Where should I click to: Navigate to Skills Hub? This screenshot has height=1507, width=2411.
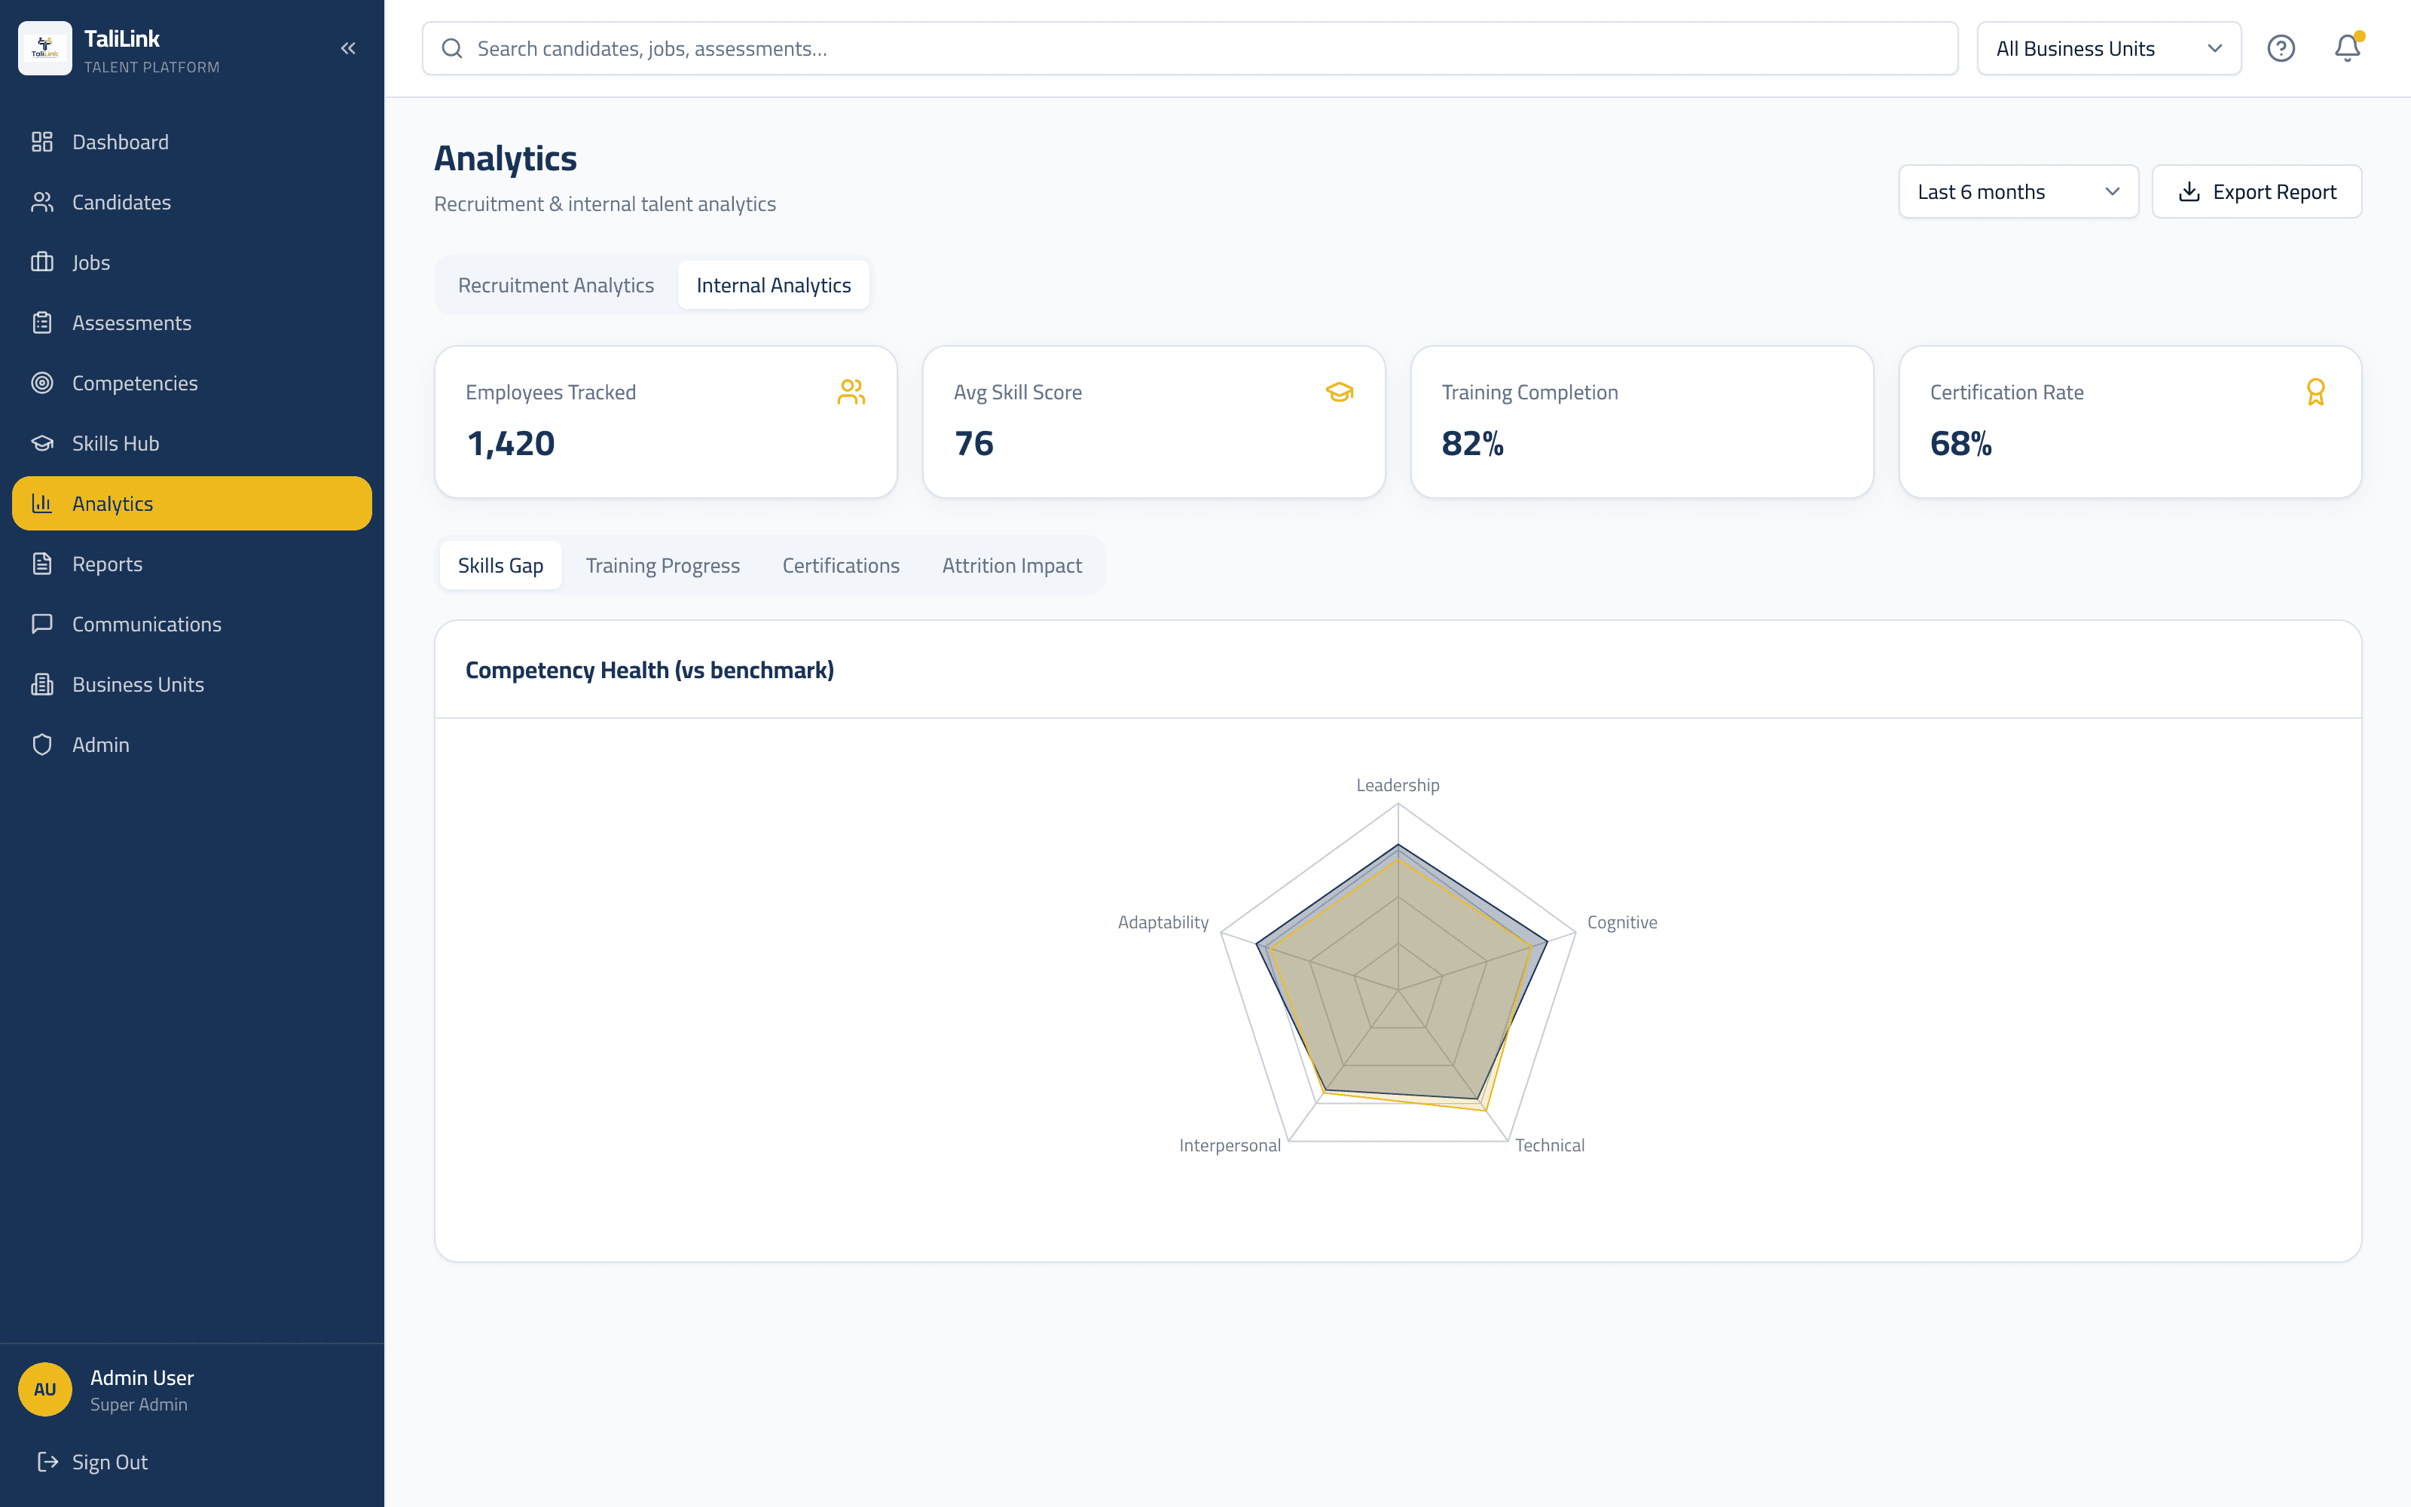[x=192, y=444]
